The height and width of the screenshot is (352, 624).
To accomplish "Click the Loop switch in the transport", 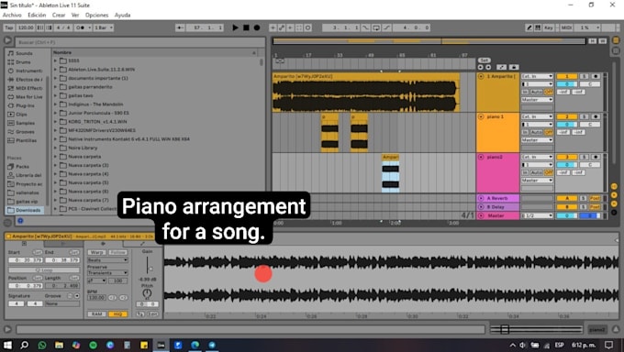I will [x=376, y=27].
